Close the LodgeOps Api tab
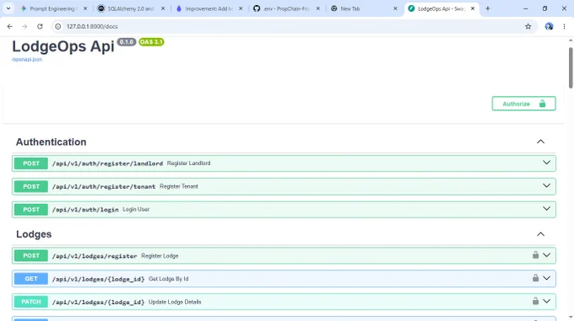This screenshot has height=321, width=574. 473,8
